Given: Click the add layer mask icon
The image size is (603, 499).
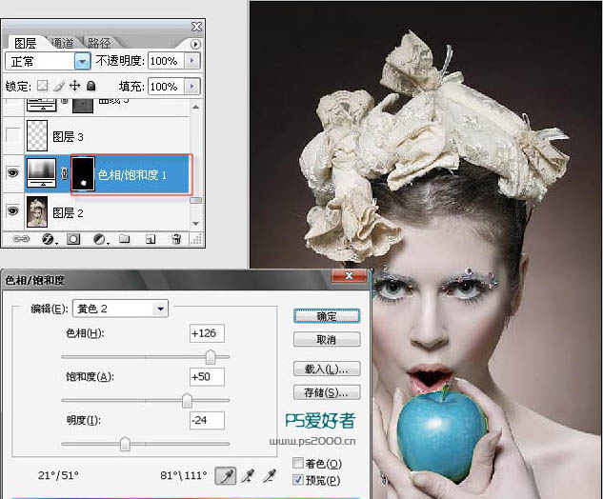Looking at the screenshot, I should tap(73, 240).
